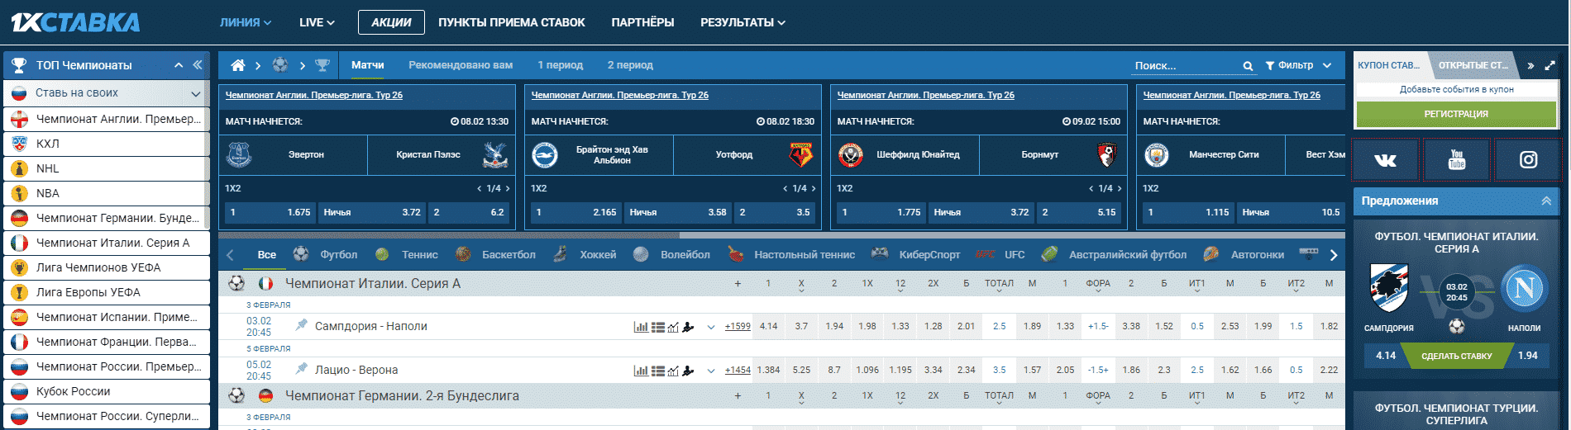
Task: Click the green РЕГИСТРАЦИЯ button
Action: 1455,114
